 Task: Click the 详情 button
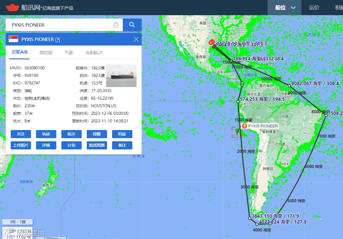point(46,145)
